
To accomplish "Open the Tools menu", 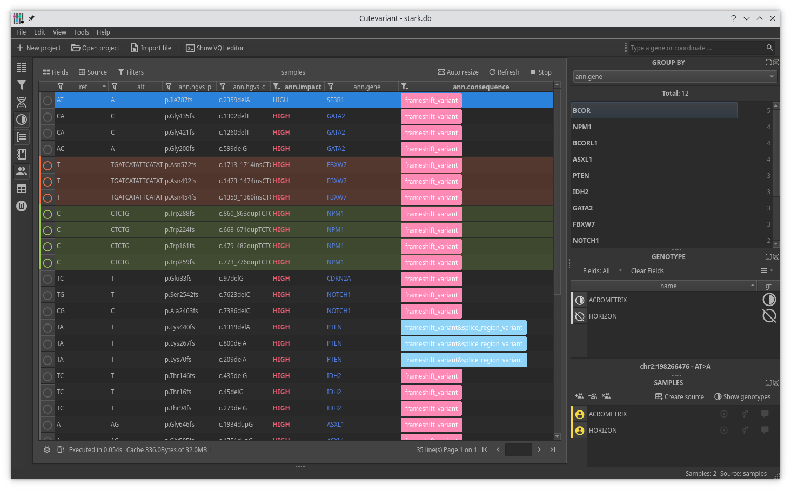I will pyautogui.click(x=82, y=32).
